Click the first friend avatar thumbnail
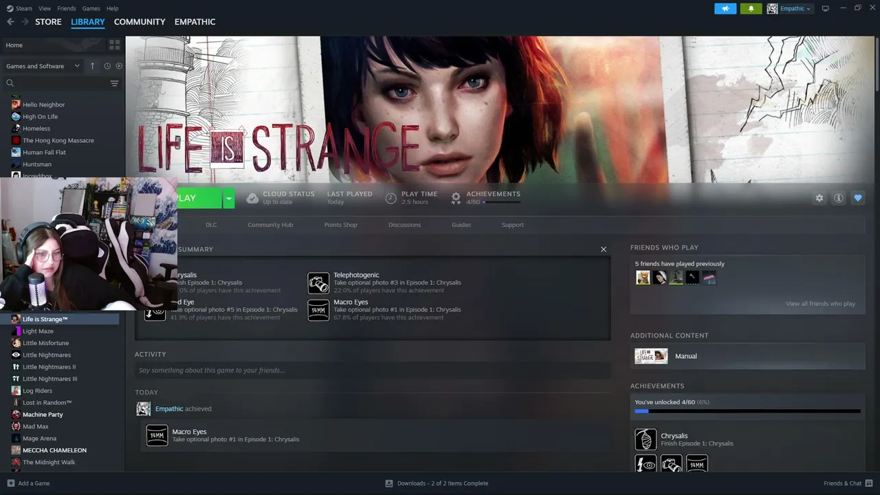Screen dimensions: 880x495 coord(643,277)
